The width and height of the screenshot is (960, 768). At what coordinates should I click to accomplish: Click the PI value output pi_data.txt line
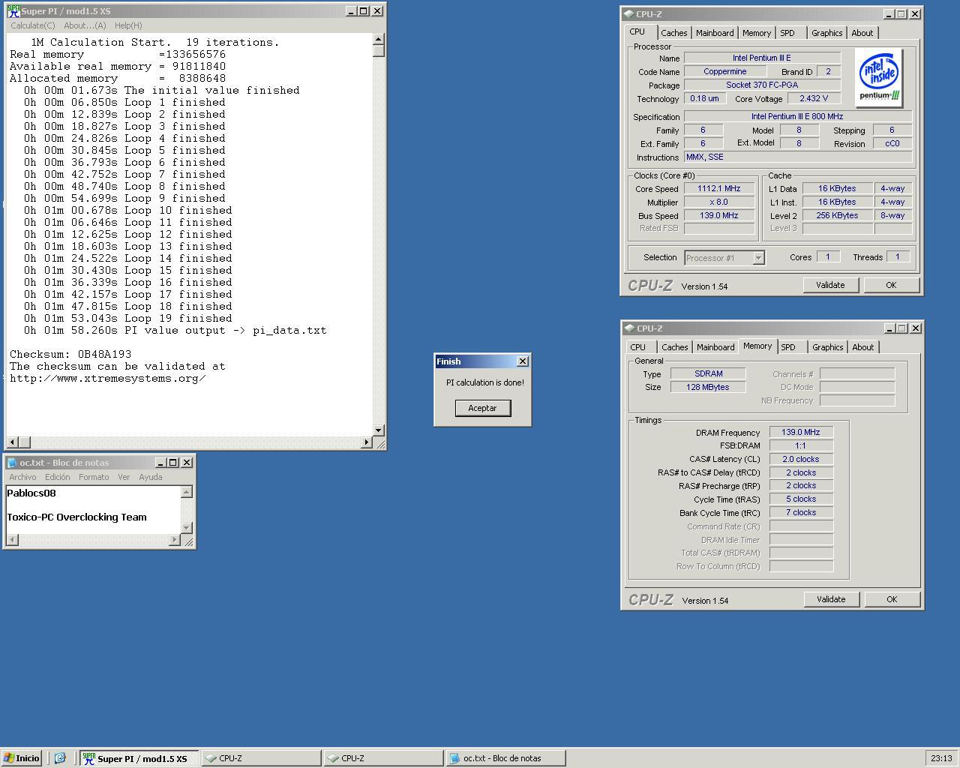[175, 330]
